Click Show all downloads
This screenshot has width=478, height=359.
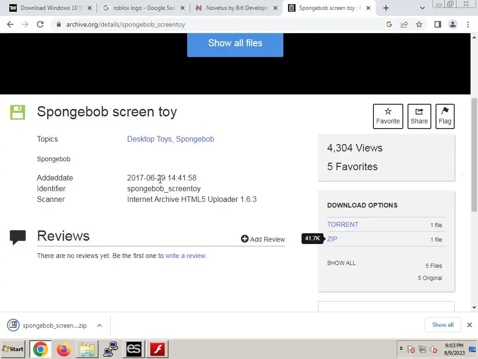click(x=443, y=325)
